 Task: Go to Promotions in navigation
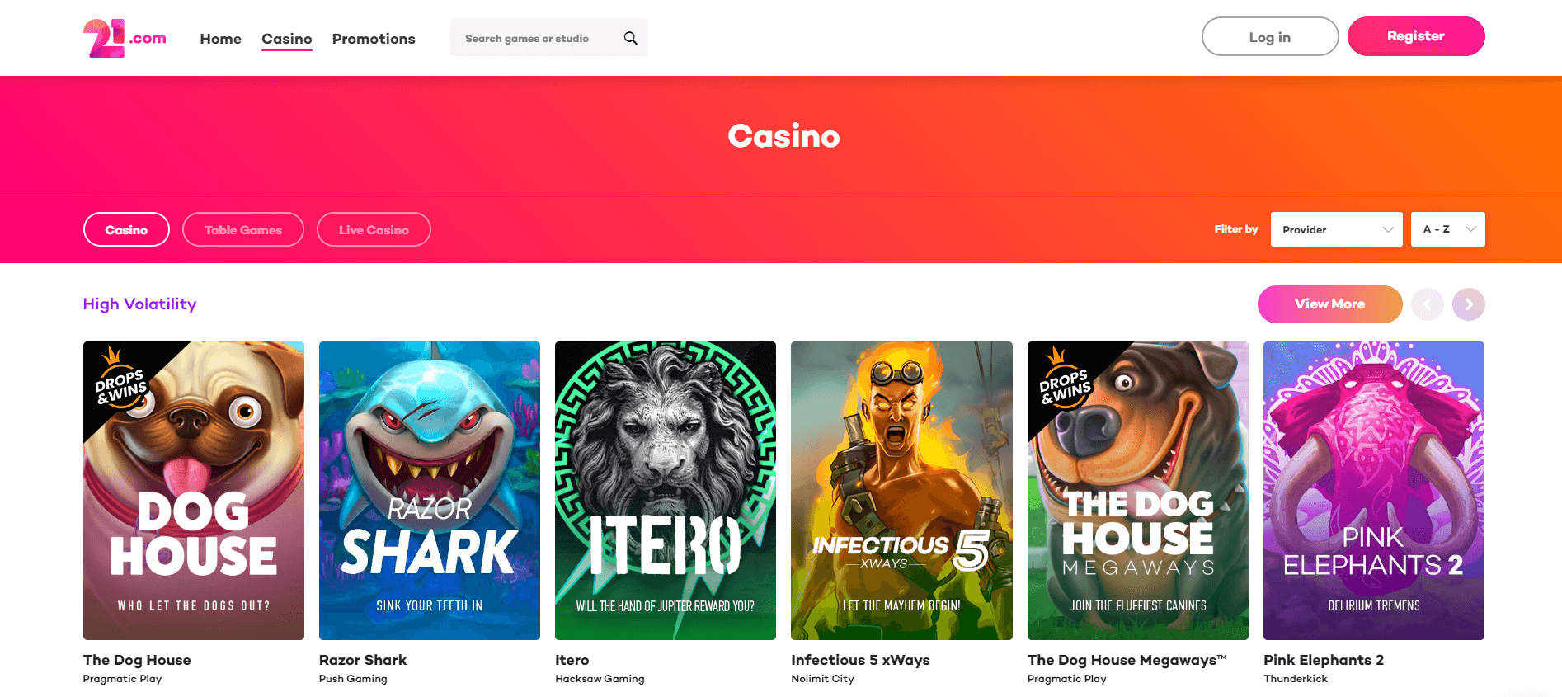tap(374, 39)
